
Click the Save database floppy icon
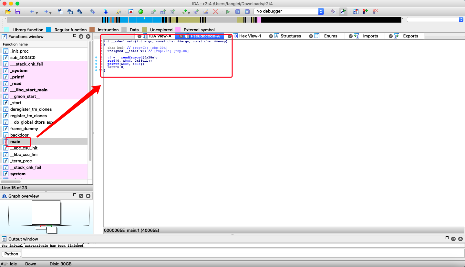point(18,12)
